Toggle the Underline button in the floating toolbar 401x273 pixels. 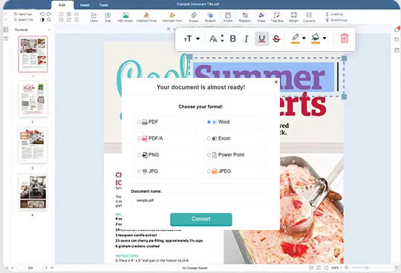(261, 39)
